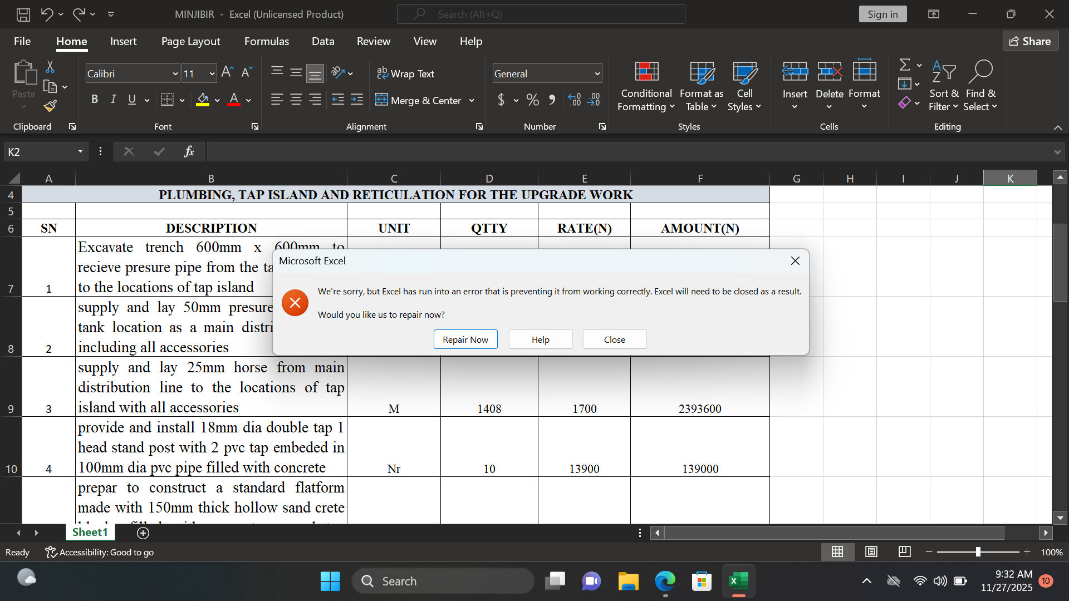This screenshot has height=601, width=1069.
Task: Toggle italic formatting
Action: (x=113, y=99)
